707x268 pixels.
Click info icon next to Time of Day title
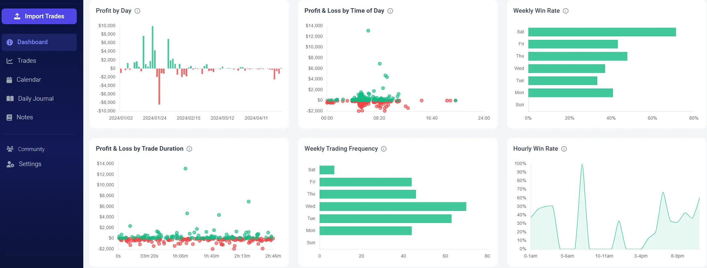click(x=390, y=11)
